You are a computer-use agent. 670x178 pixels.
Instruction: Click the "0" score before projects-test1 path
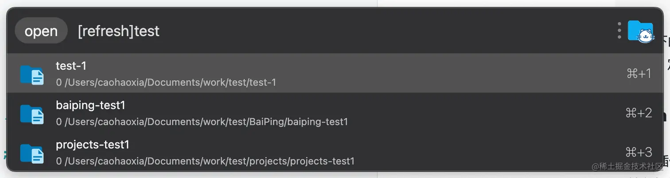tap(59, 161)
